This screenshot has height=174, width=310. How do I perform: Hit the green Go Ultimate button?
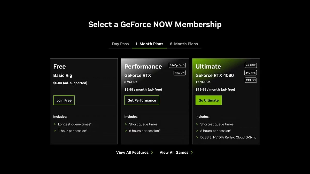[208, 100]
